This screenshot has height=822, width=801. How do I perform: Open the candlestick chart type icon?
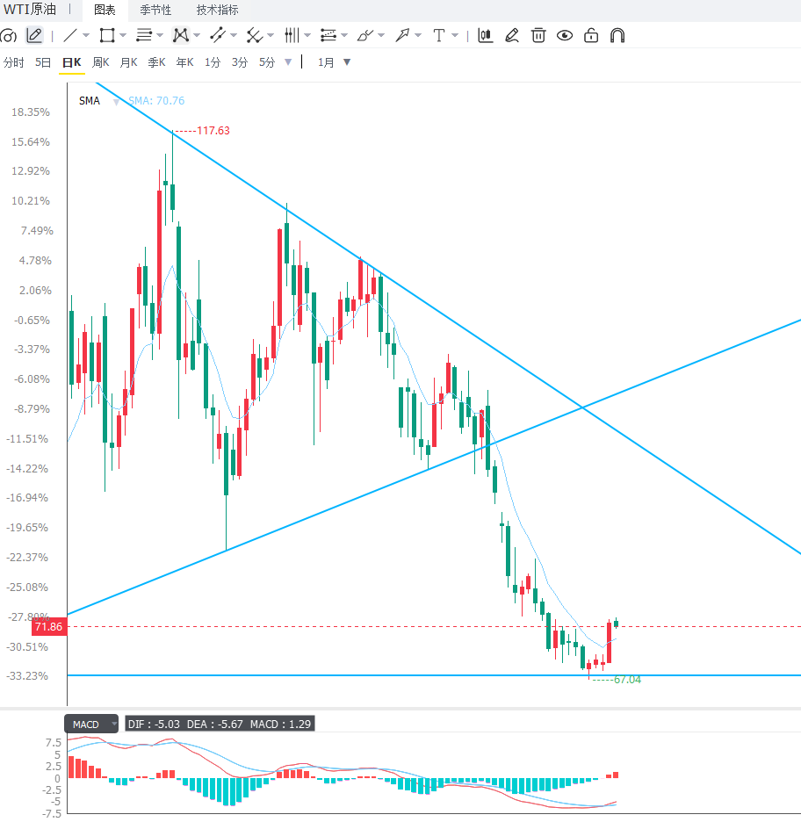pos(486,36)
